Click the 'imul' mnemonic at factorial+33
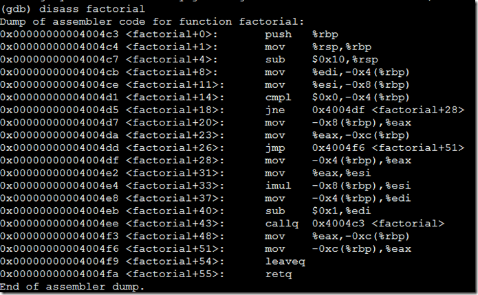The image size is (478, 295). click(x=278, y=185)
